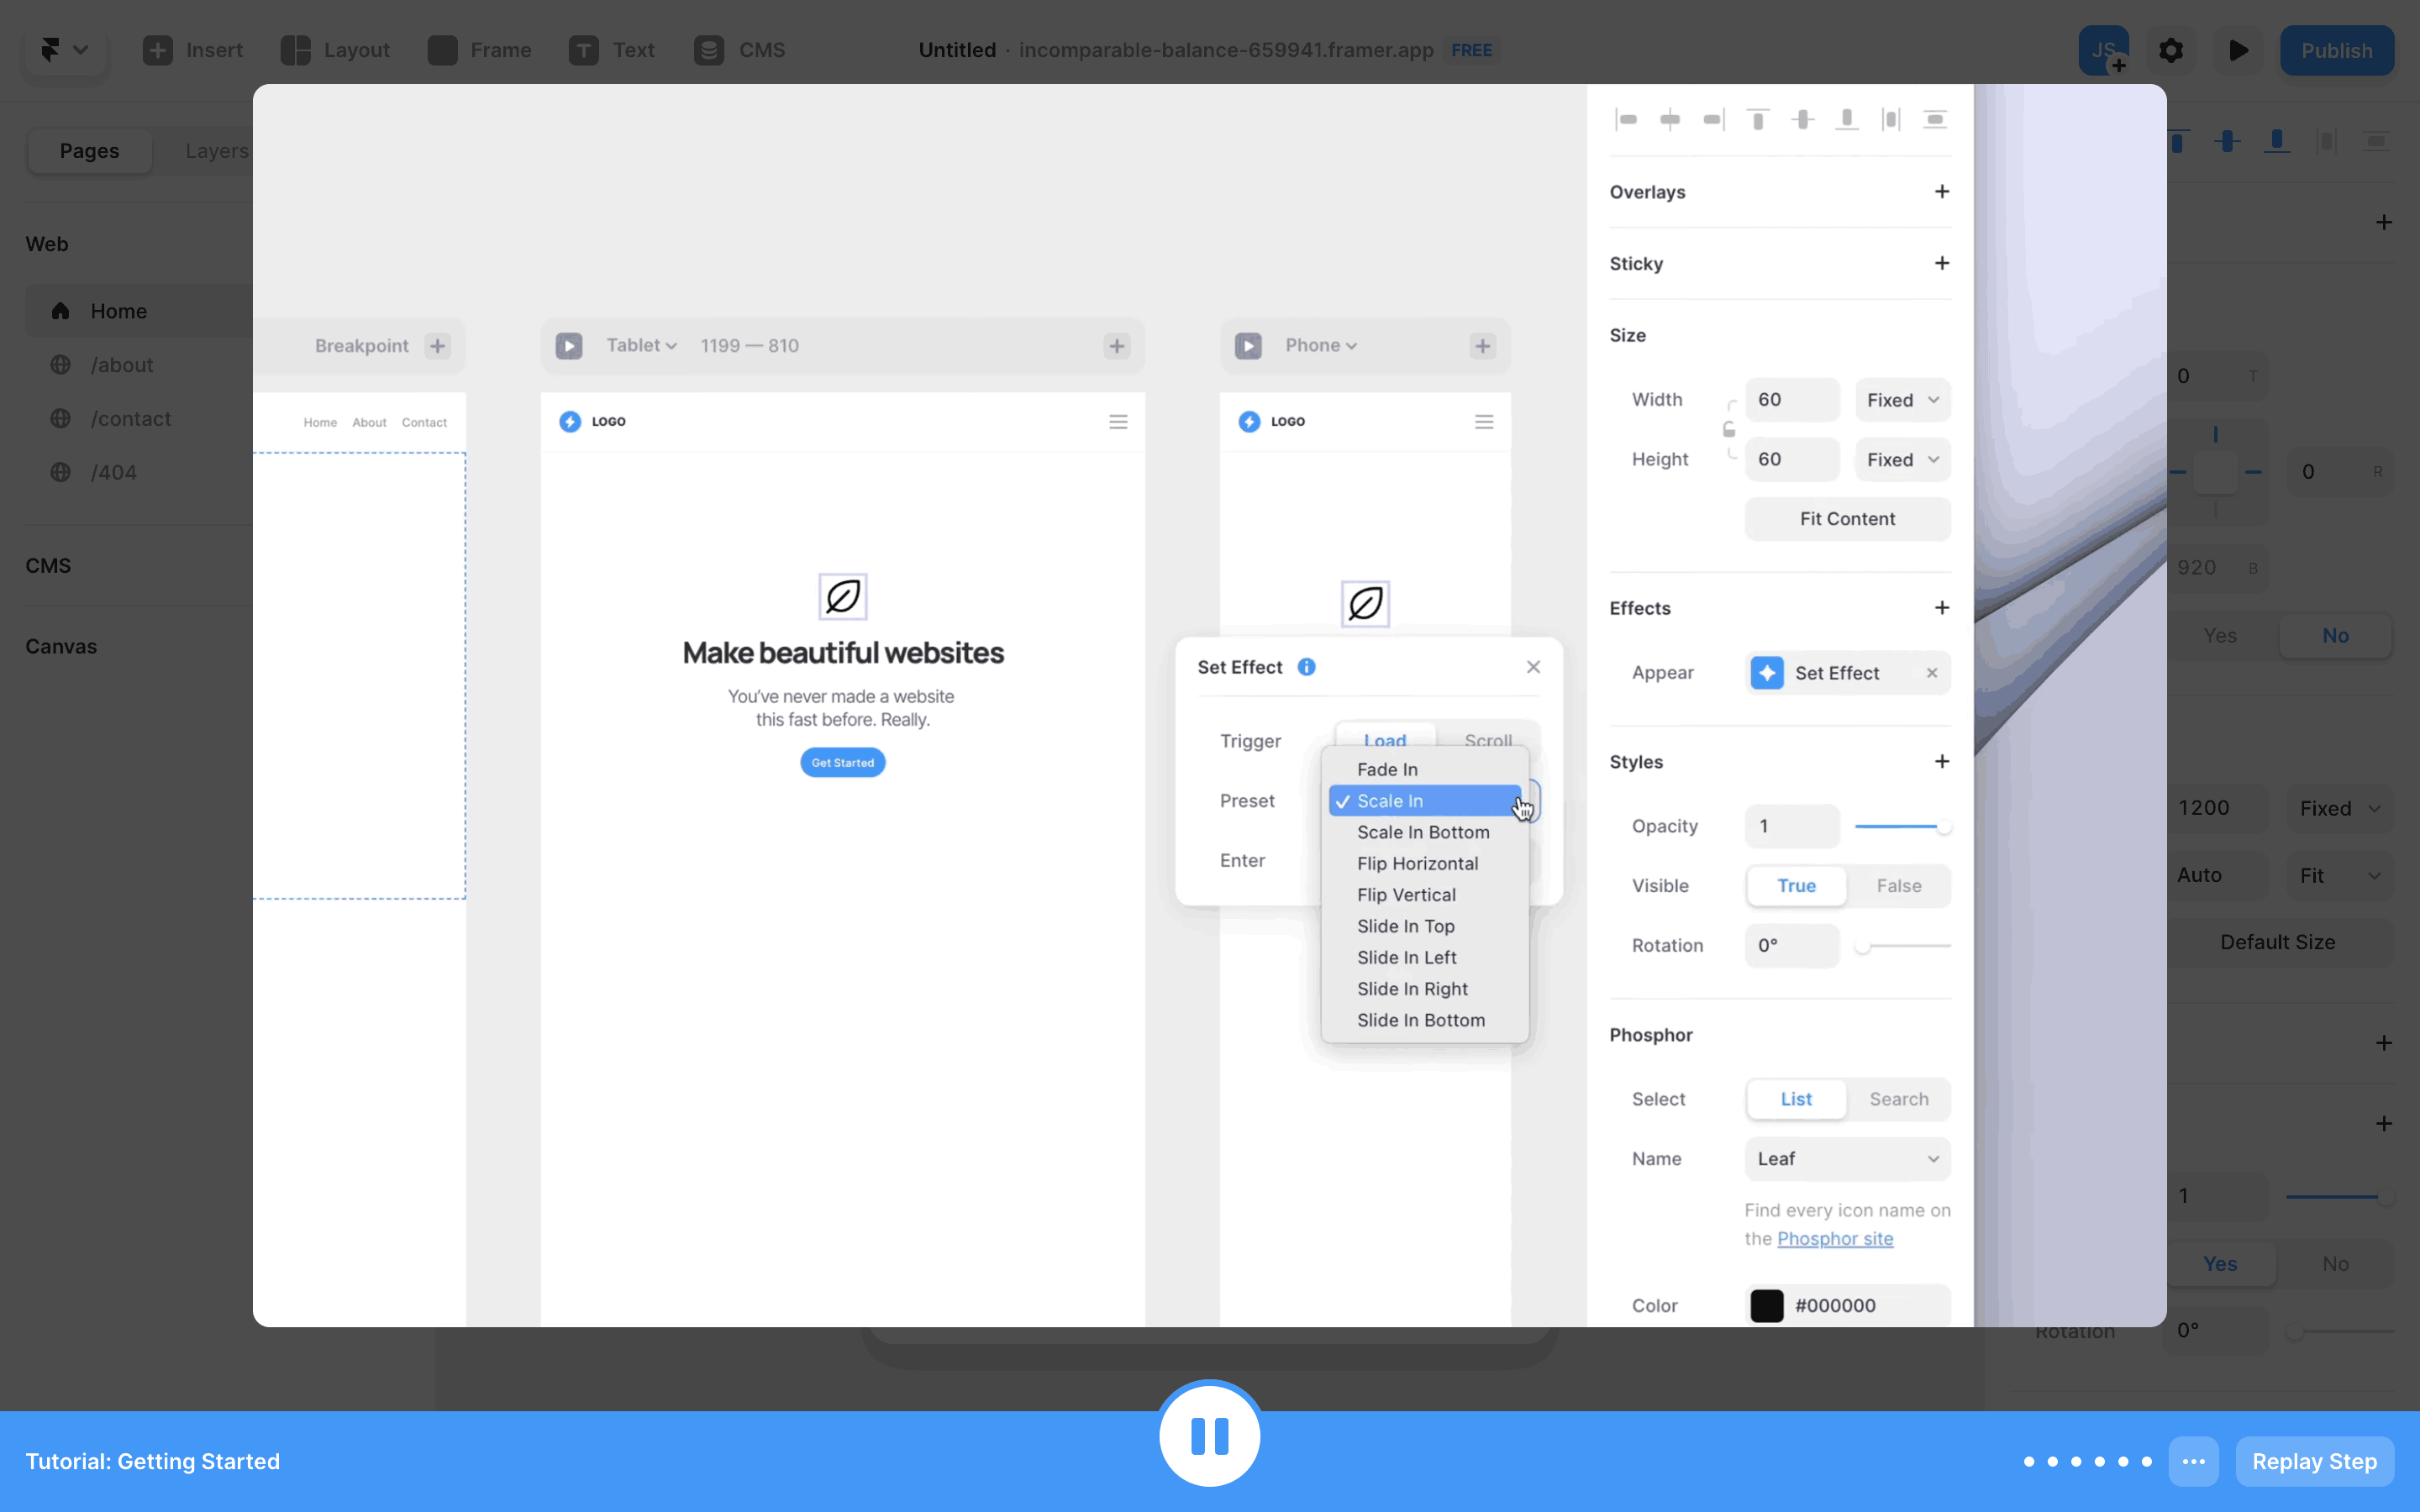Select Flip Horizontal from preset list

coord(1417,863)
